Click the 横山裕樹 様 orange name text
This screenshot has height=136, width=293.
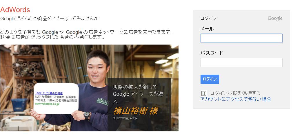click(135, 111)
